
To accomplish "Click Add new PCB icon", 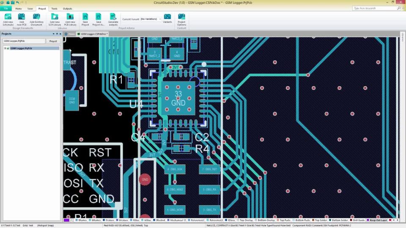I will coord(22,17).
